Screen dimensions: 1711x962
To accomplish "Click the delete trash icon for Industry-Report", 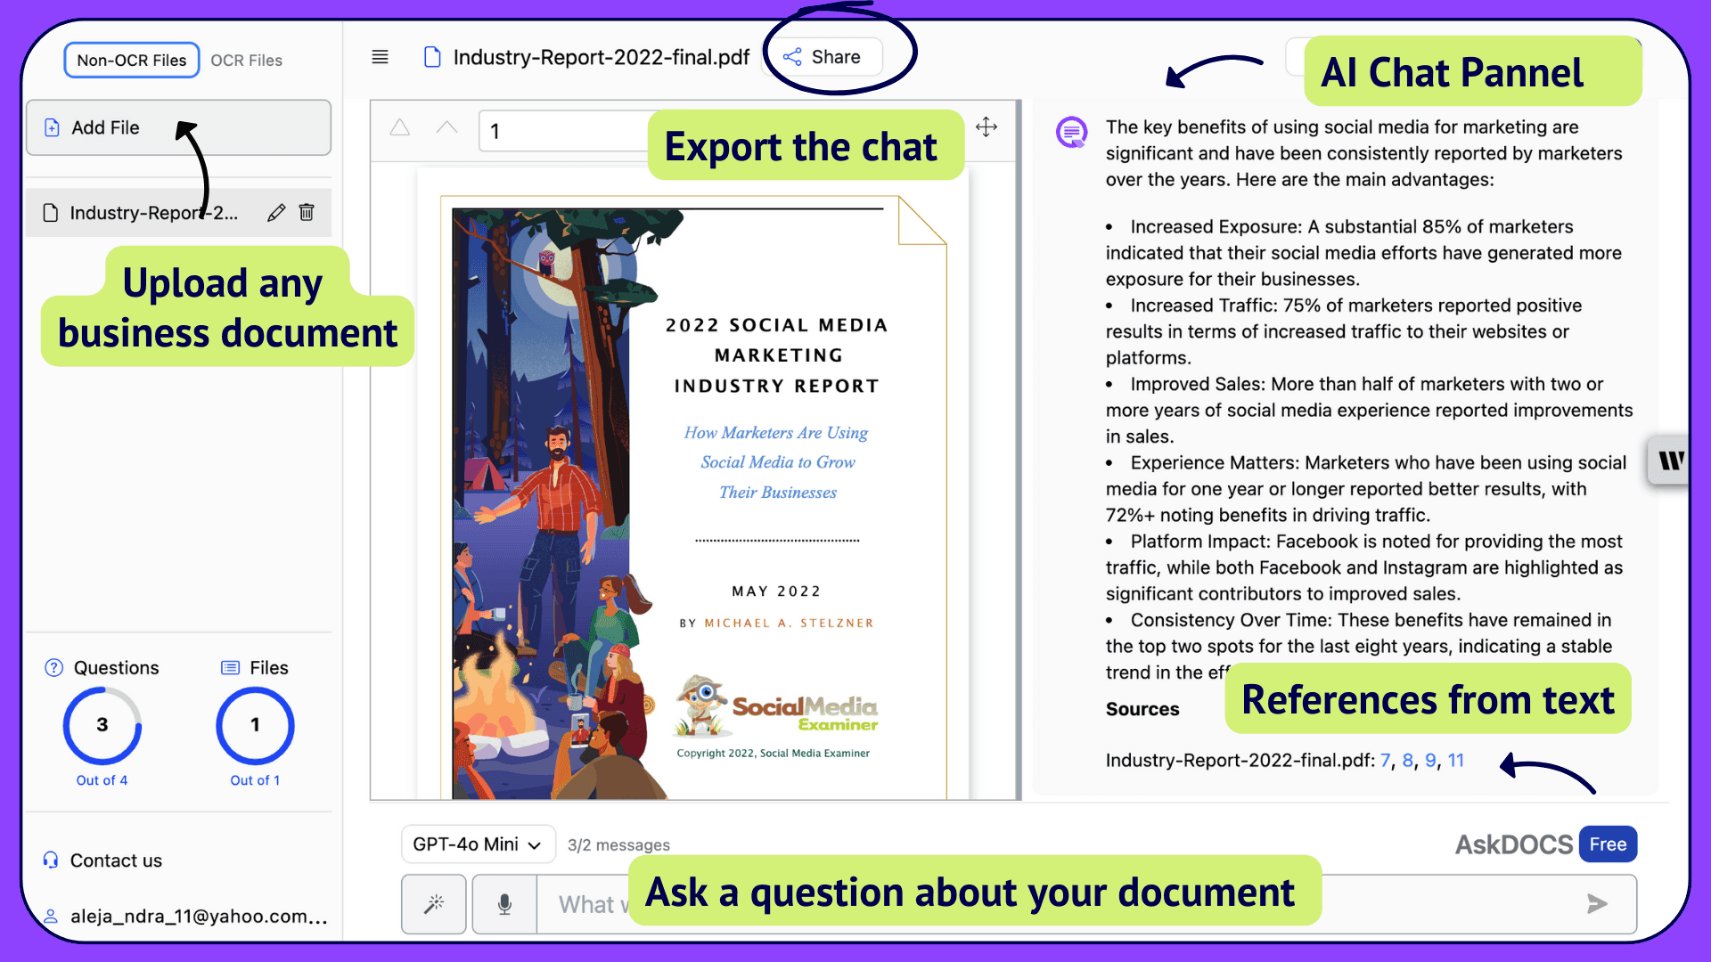I will [307, 213].
